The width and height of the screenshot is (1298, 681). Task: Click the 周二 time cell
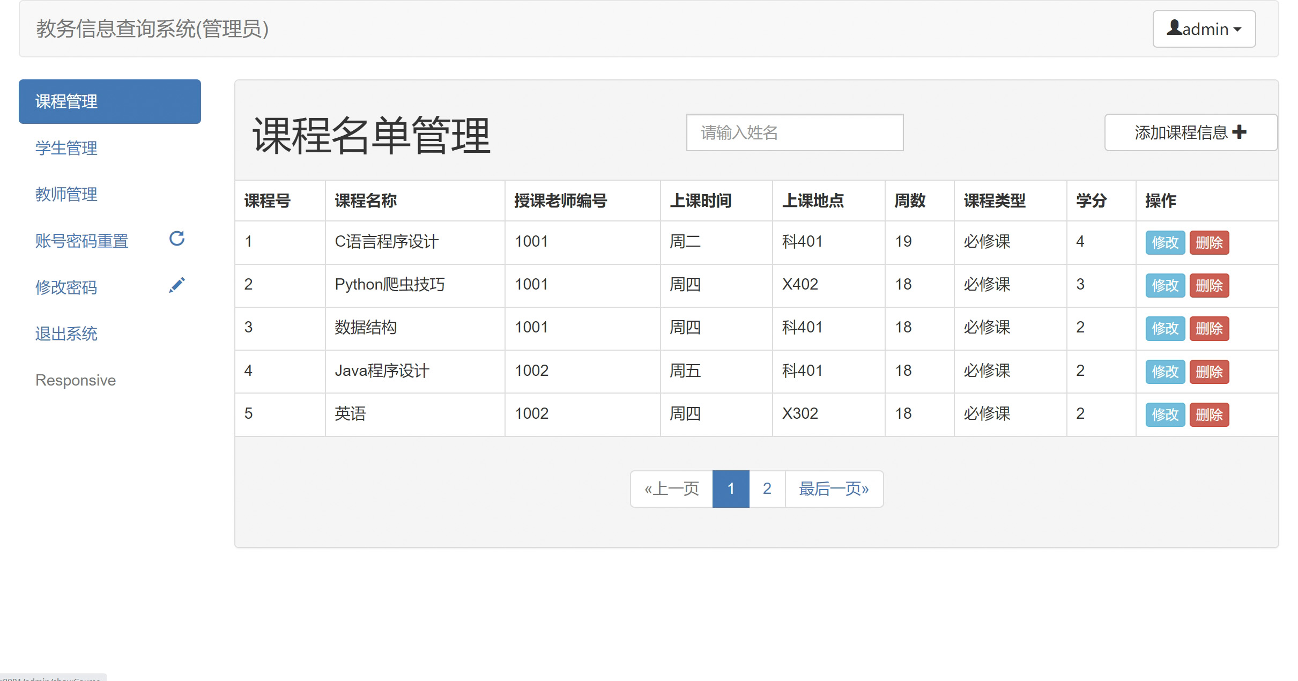[x=716, y=242]
